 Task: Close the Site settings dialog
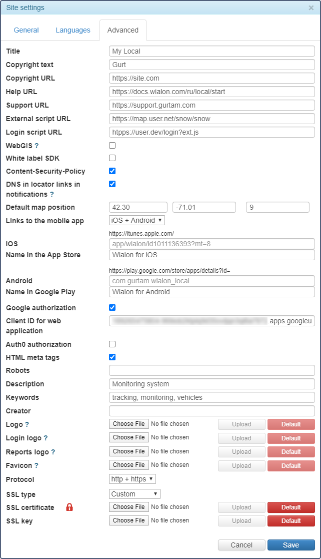(311, 8)
